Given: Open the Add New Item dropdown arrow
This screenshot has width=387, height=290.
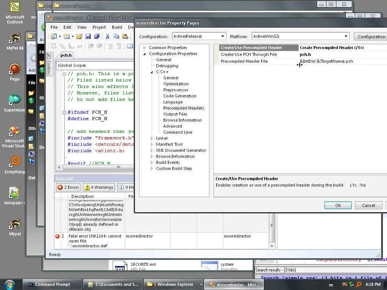Looking at the screenshot, I should click(73, 37).
